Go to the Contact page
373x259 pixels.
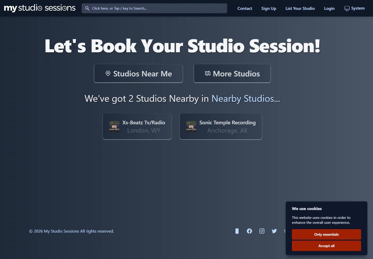[245, 8]
